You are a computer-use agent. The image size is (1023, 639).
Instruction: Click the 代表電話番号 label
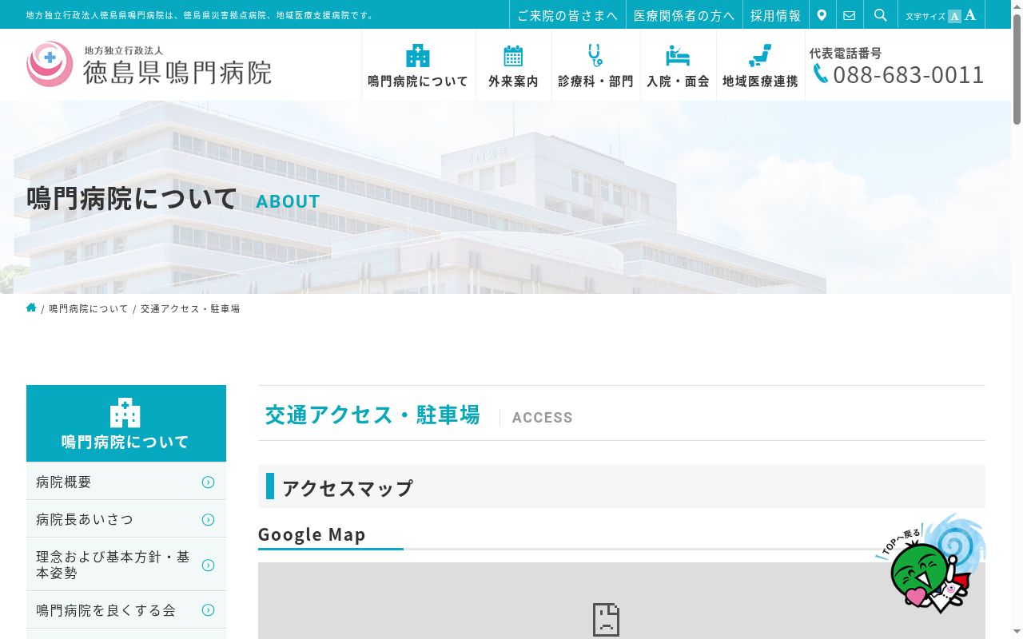[x=846, y=53]
